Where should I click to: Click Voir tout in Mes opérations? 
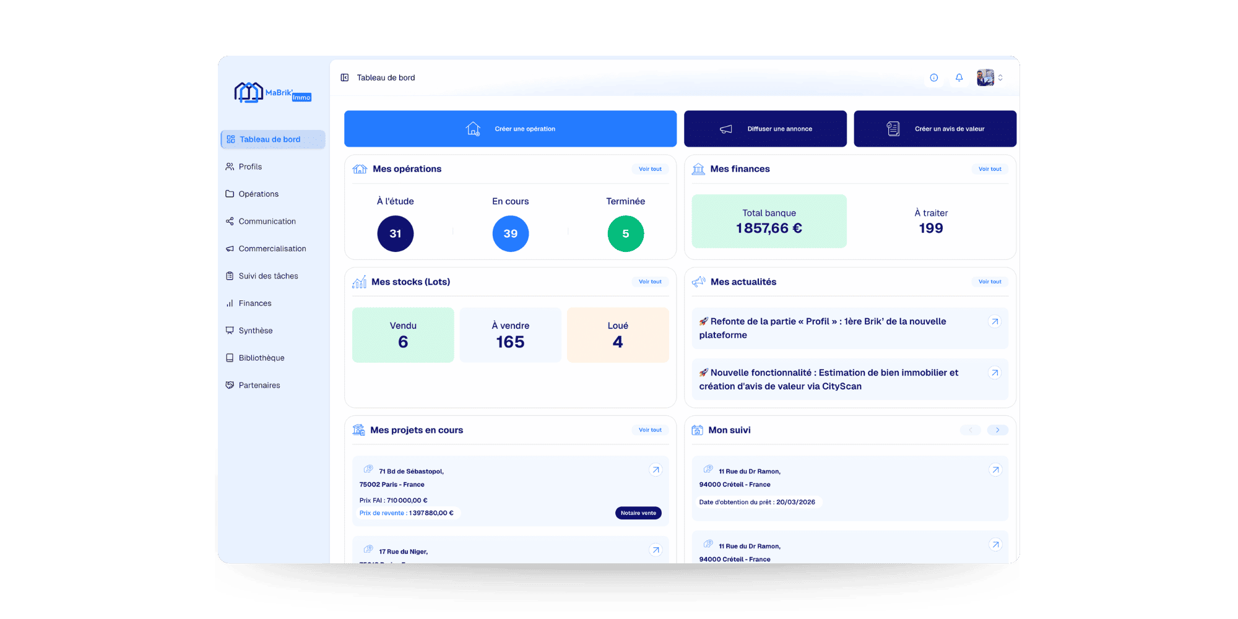point(650,169)
